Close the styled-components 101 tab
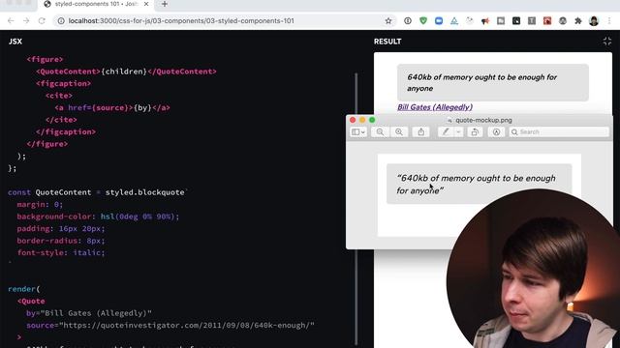The image size is (620, 348). (x=146, y=4)
